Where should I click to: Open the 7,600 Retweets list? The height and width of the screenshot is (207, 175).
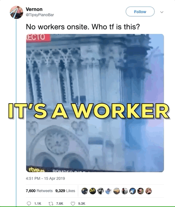pos(39,191)
